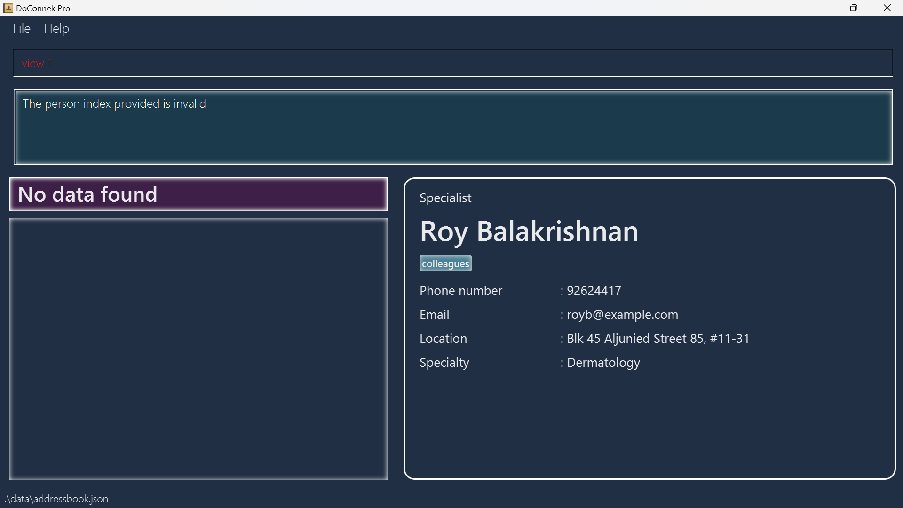Click the command input box with 'view 1'

click(x=451, y=63)
